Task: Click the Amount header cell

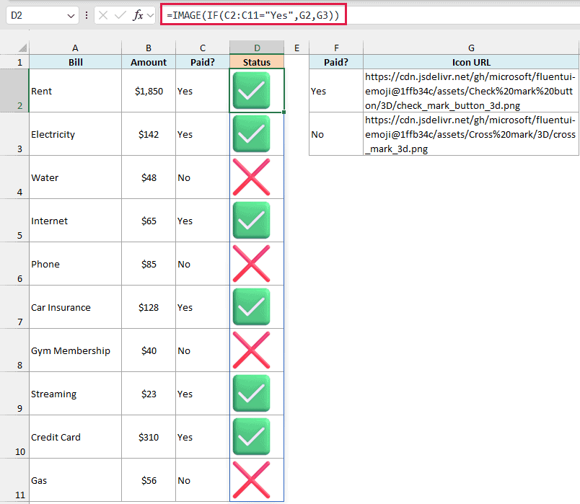Action: click(149, 62)
